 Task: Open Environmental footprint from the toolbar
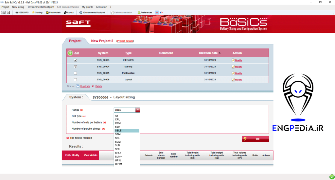[92, 12]
